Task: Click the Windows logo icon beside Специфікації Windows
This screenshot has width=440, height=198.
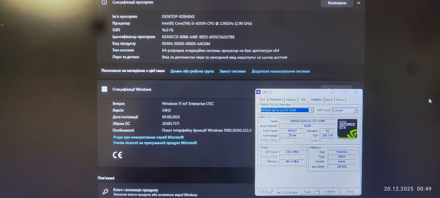Action: point(104,89)
